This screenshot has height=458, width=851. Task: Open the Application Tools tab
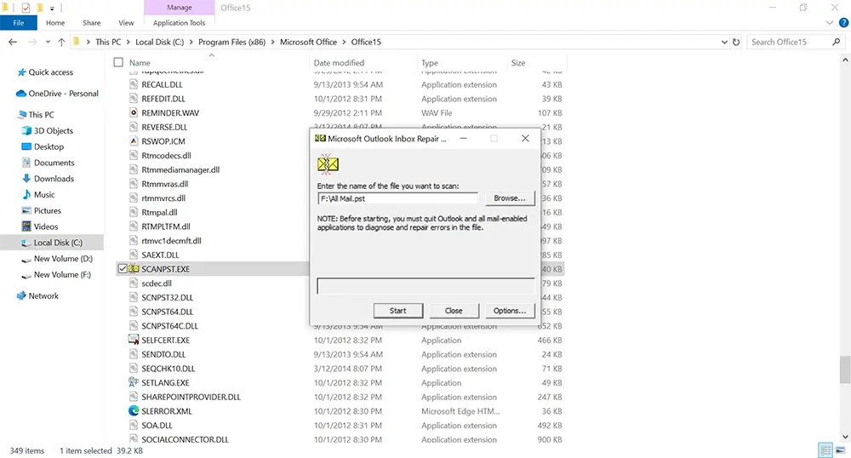coord(179,23)
